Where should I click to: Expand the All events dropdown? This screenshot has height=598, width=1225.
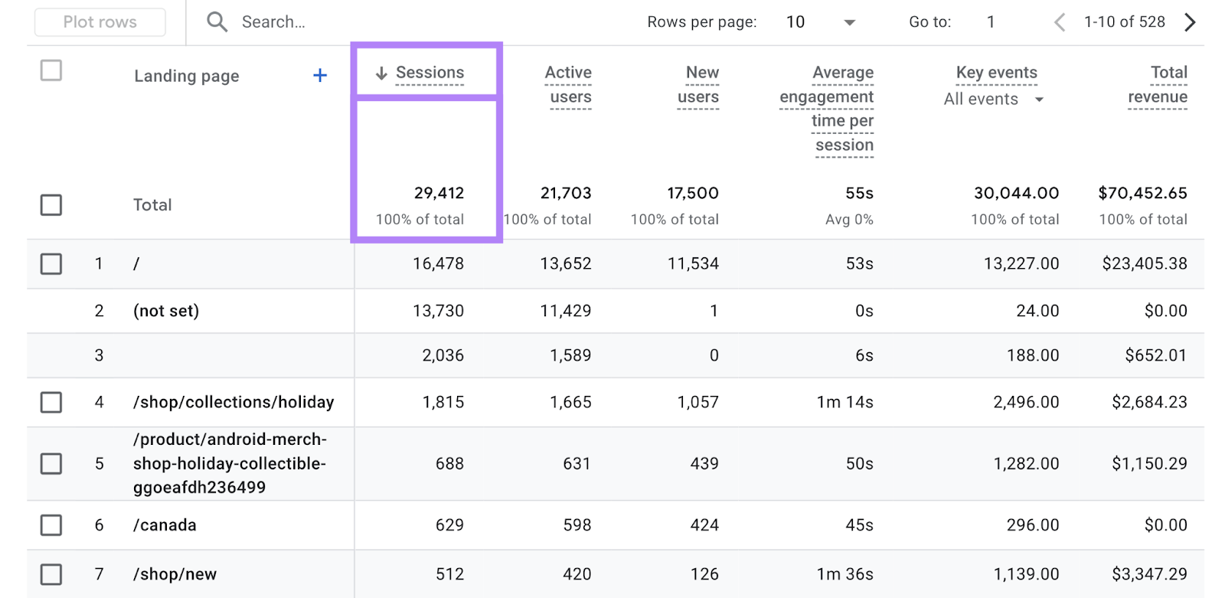[1039, 100]
